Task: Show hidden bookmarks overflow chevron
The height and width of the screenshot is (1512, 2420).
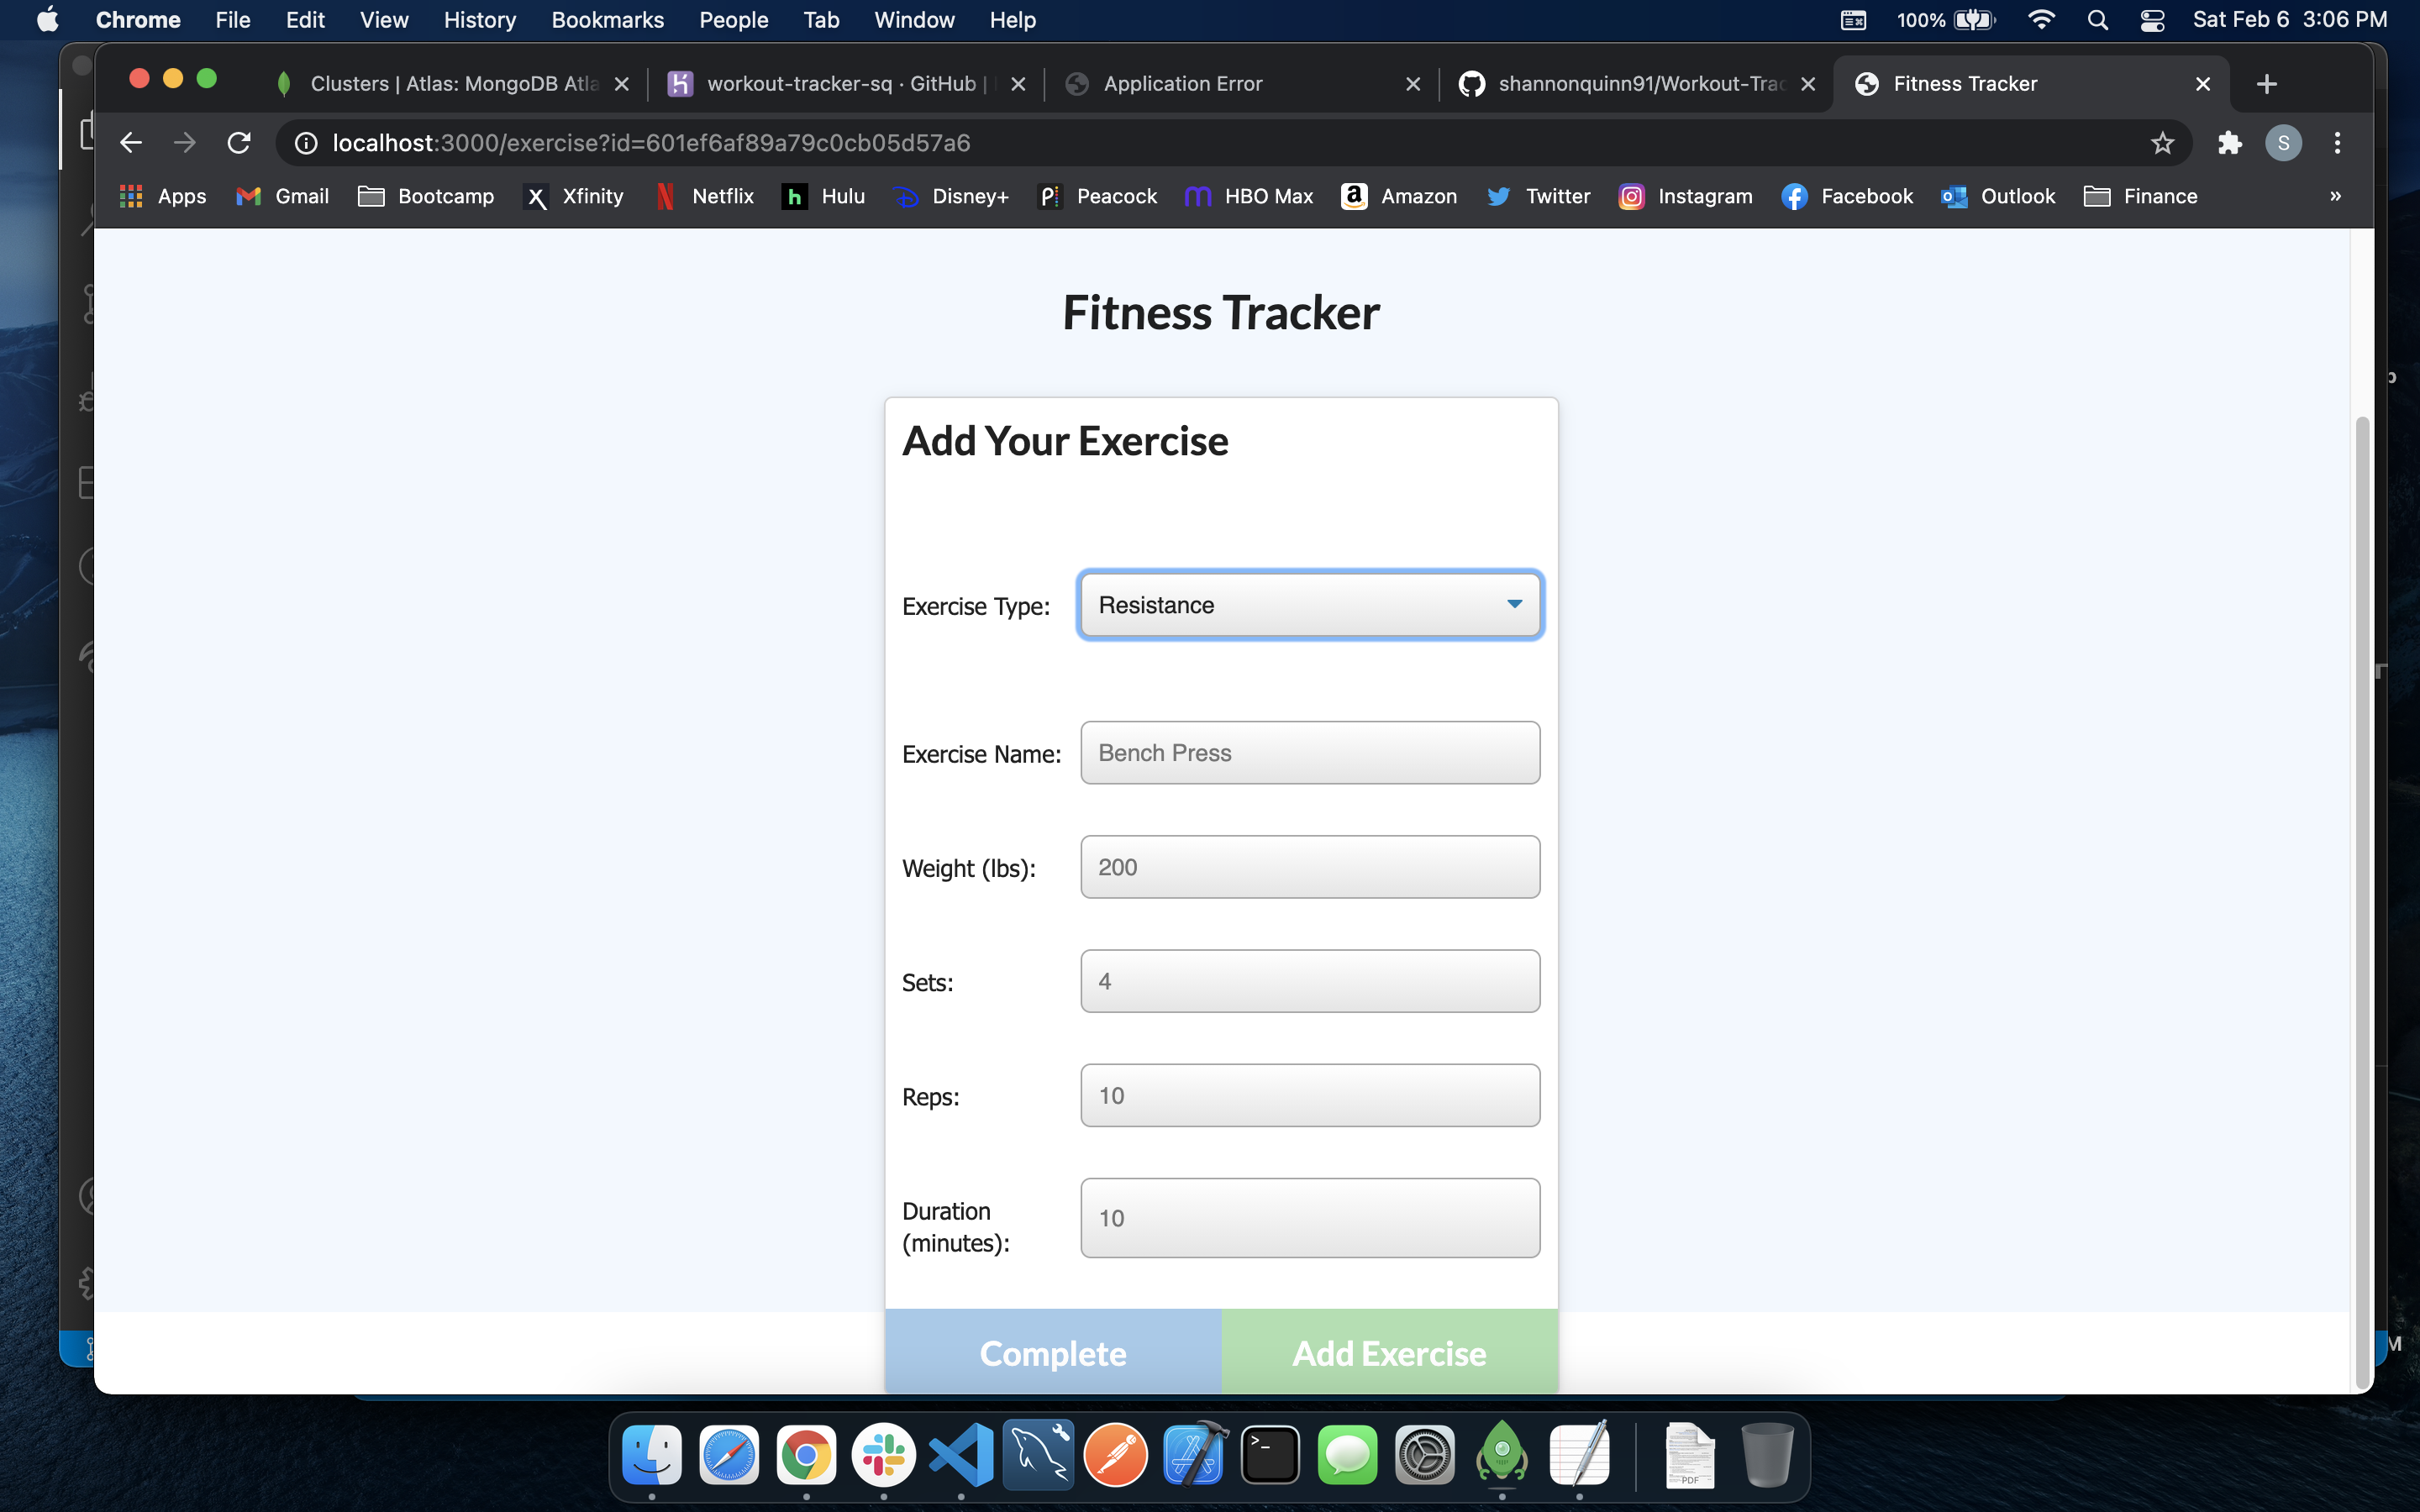Action: 2335,196
